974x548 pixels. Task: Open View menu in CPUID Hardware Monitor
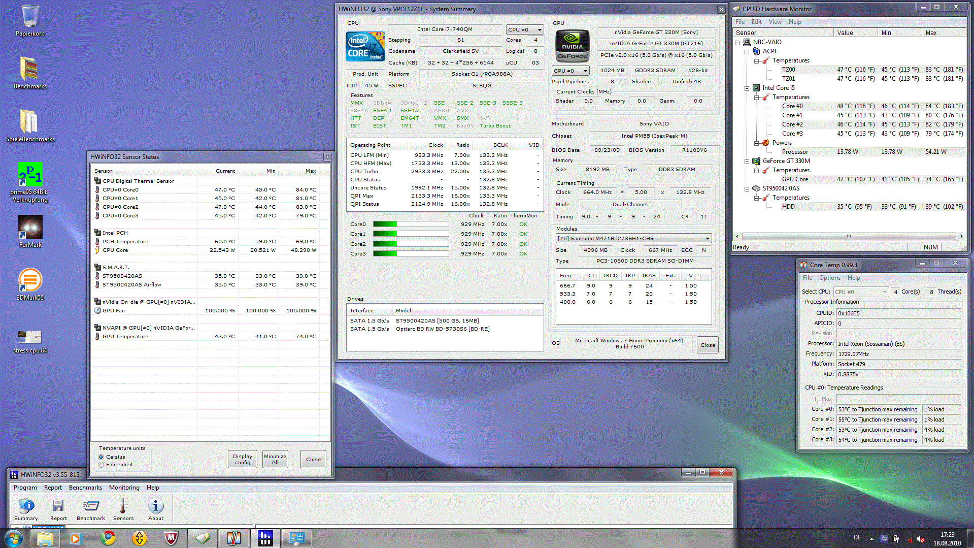(775, 22)
